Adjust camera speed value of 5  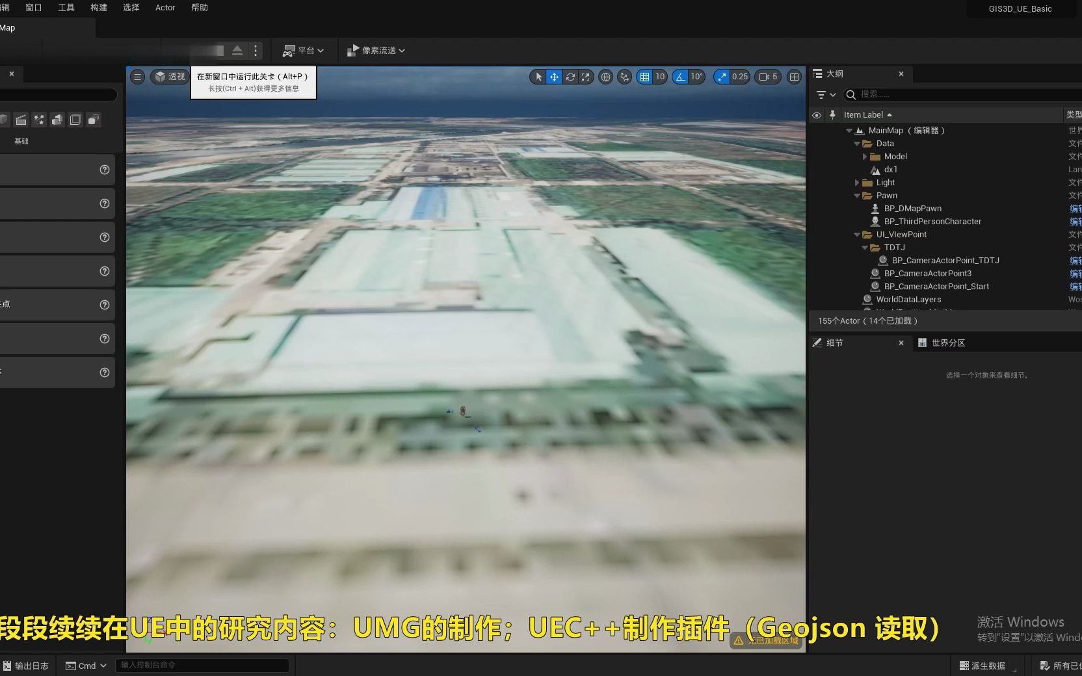768,77
